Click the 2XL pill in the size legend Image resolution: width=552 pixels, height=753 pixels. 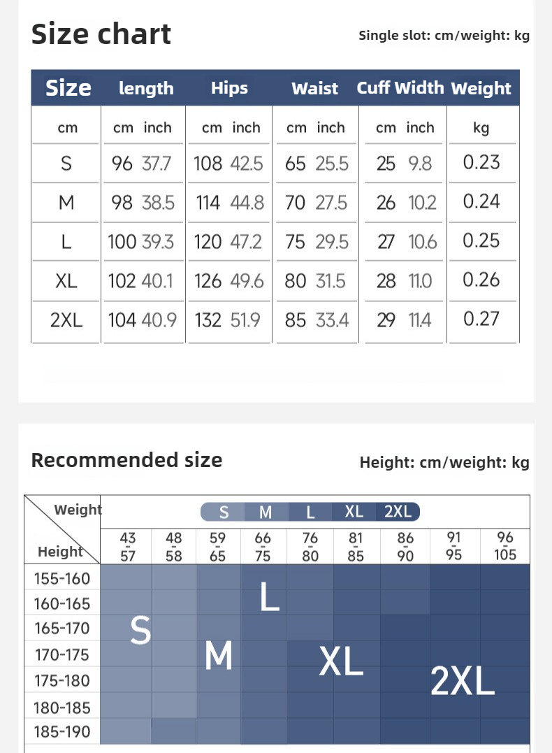398,511
